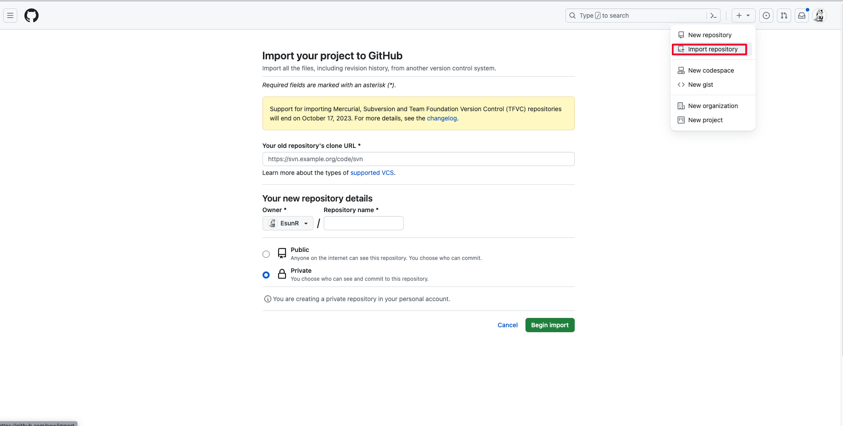Open the user profile avatar menu
Viewport: 843px width, 426px height.
click(x=819, y=15)
